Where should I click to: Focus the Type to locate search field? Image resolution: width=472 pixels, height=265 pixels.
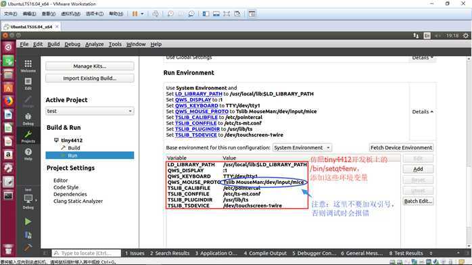click(87, 253)
